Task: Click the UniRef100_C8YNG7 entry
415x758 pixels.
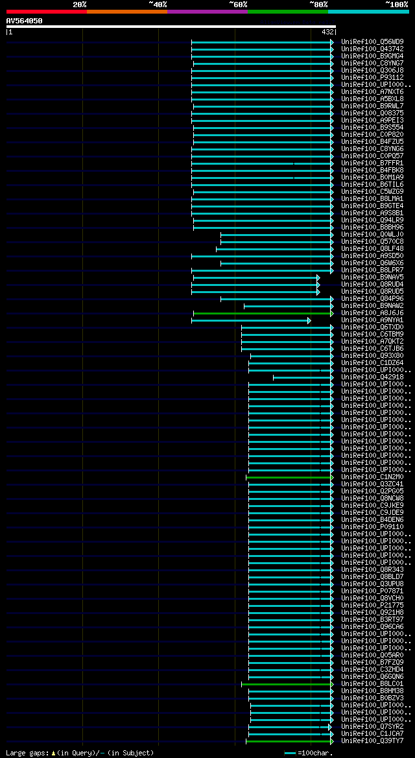Action: pyautogui.click(x=372, y=64)
